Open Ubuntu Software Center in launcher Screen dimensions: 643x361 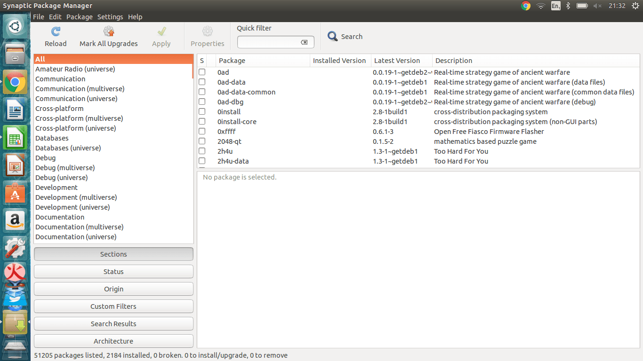[x=15, y=193]
